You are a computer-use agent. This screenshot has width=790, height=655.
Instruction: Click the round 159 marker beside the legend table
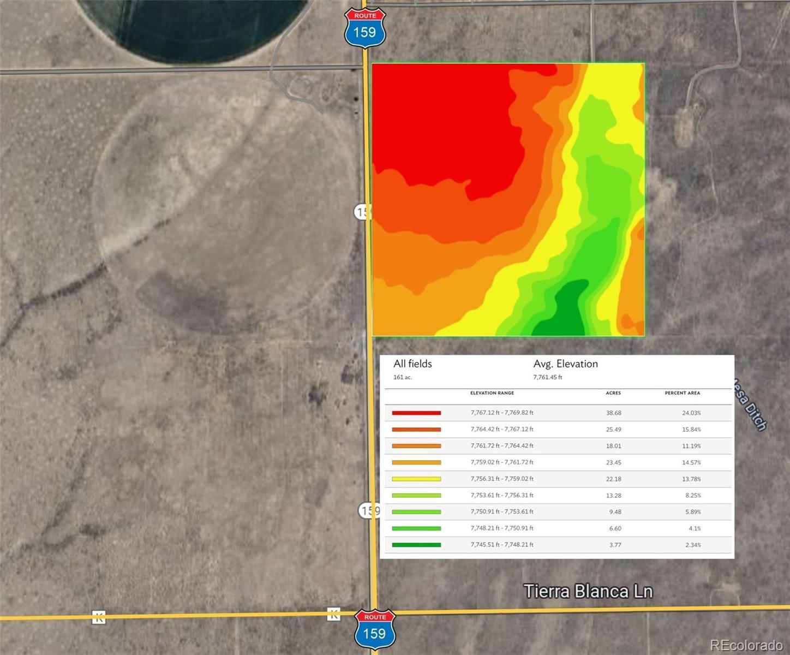coord(368,510)
